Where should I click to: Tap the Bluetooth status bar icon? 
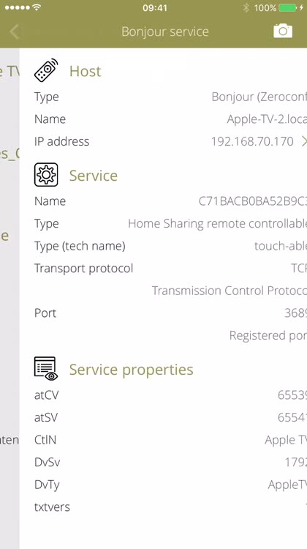point(246,8)
